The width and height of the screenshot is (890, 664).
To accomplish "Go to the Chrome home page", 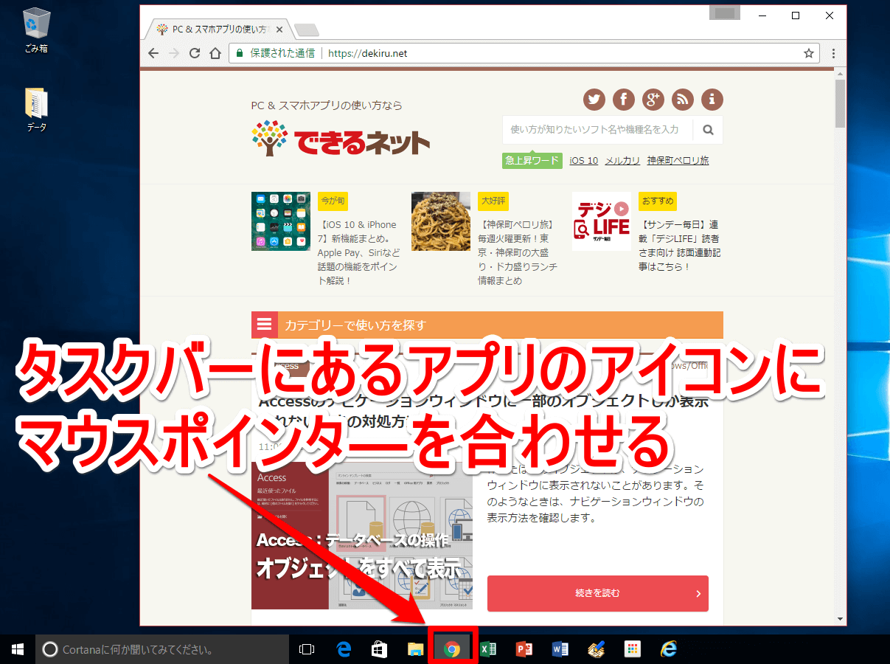I will (x=215, y=53).
